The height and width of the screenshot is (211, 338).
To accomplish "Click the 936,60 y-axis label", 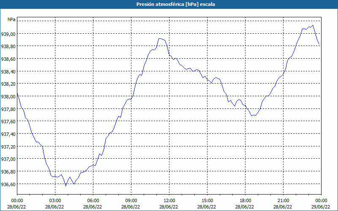I will [x=8, y=184].
